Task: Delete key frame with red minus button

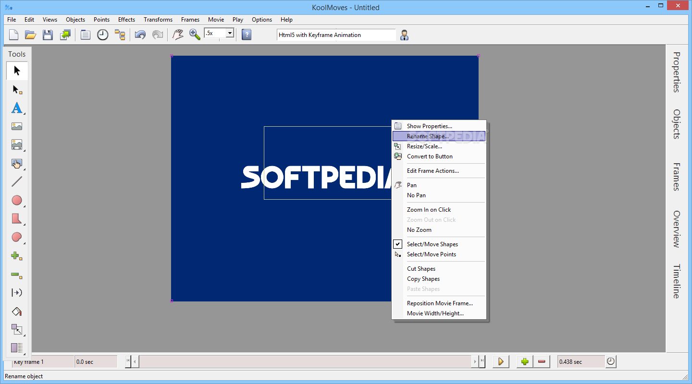Action: tap(542, 361)
